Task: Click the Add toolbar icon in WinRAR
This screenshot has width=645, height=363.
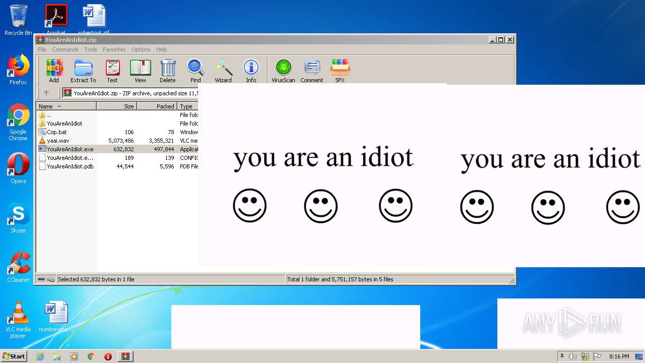Action: click(x=54, y=71)
